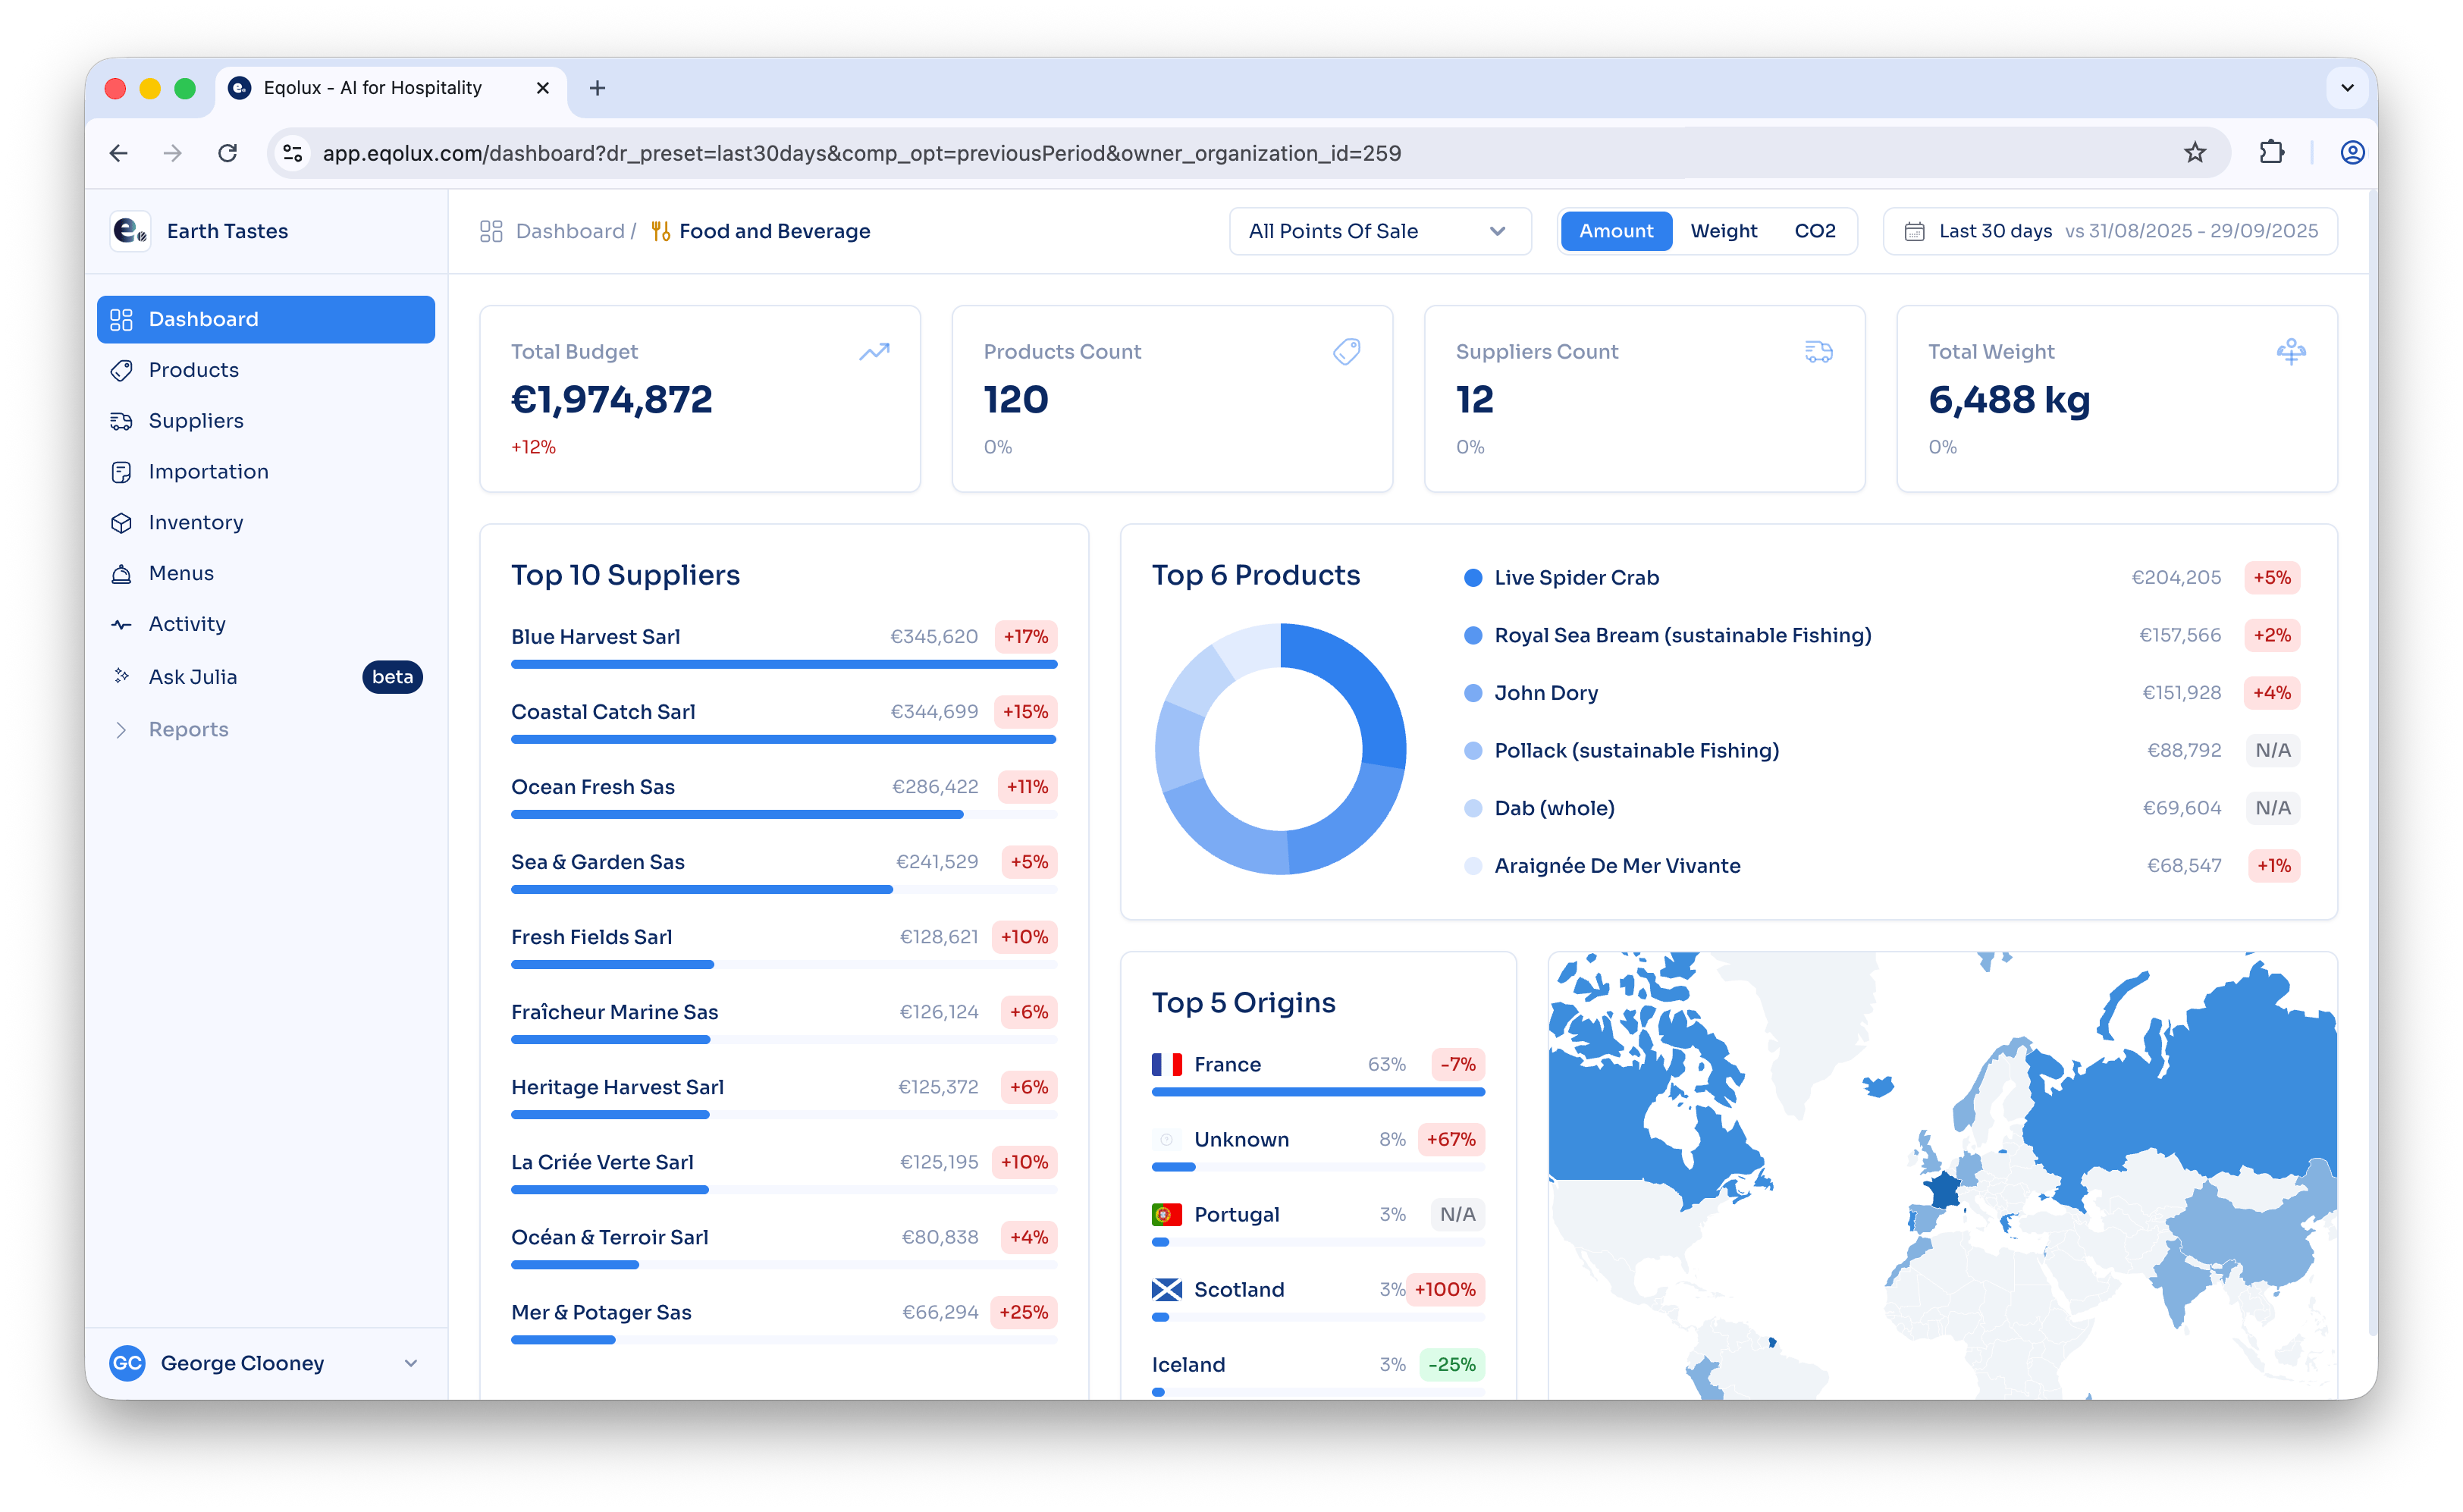Viewport: 2463px width, 1512px height.
Task: Click the Live Spider Crab color dot
Action: pyautogui.click(x=1472, y=578)
